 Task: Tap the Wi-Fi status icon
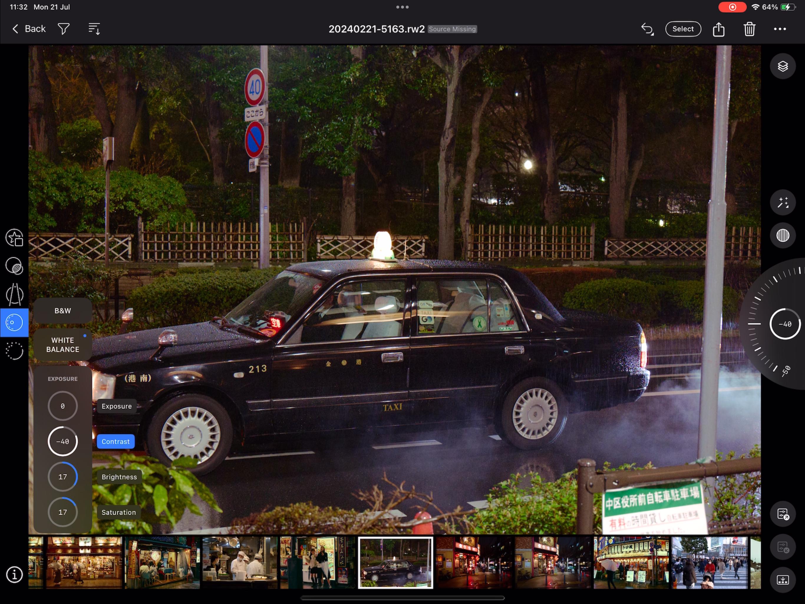[x=755, y=7]
